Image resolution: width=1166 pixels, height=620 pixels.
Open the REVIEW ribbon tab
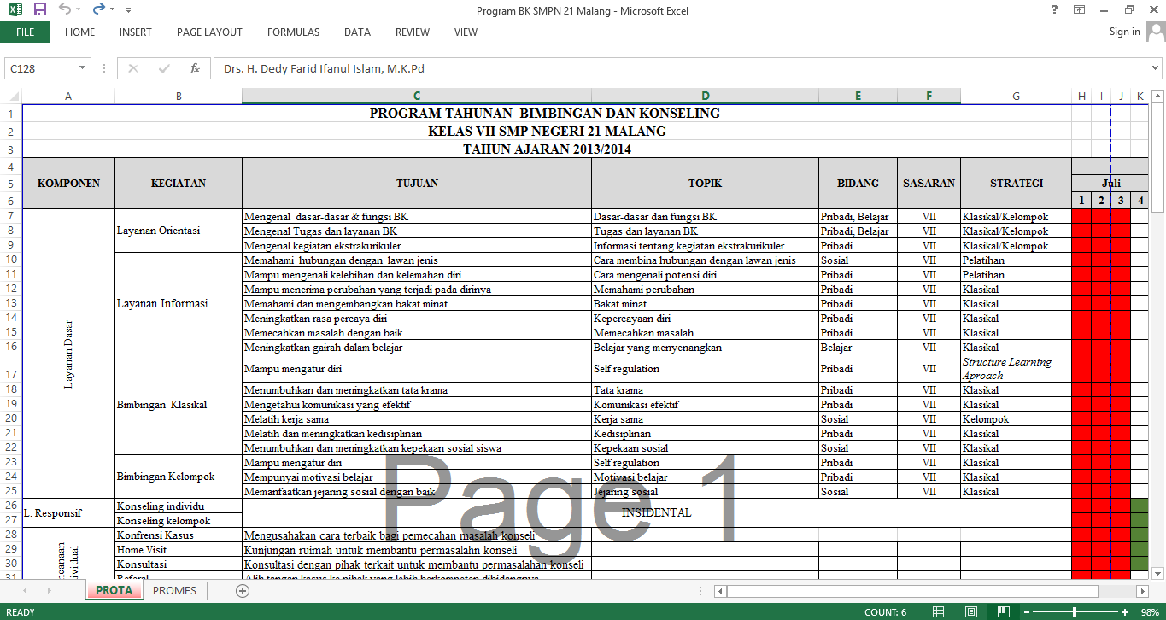[413, 32]
